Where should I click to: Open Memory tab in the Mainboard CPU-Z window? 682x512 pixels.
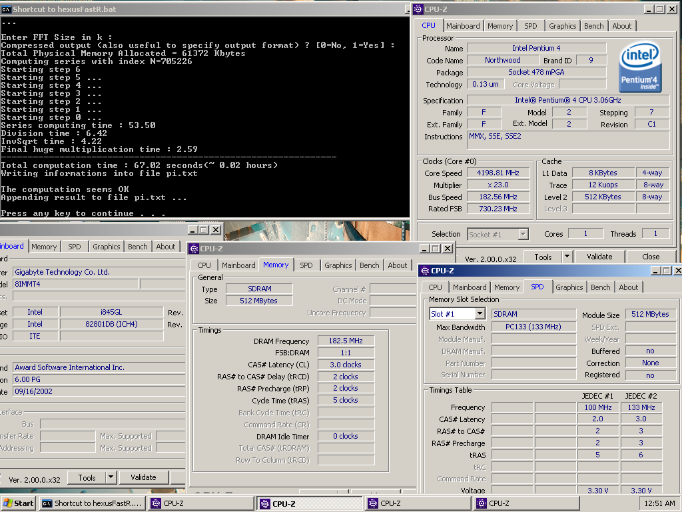tap(44, 247)
